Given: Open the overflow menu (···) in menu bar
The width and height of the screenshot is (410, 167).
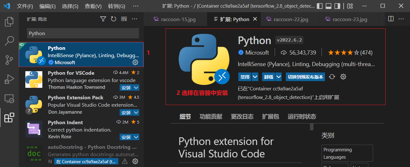Looking at the screenshot, I should tap(135, 6).
